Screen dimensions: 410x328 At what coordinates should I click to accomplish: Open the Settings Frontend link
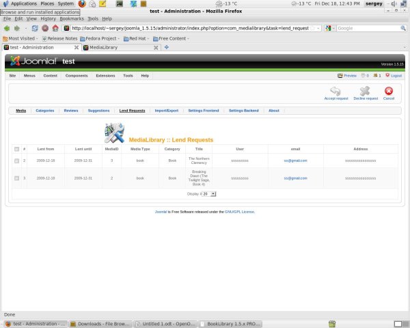[204, 111]
